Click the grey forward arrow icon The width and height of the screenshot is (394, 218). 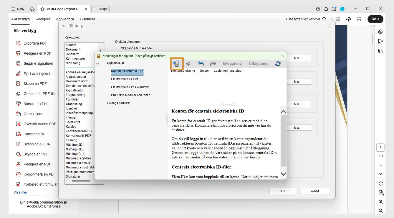tap(213, 63)
